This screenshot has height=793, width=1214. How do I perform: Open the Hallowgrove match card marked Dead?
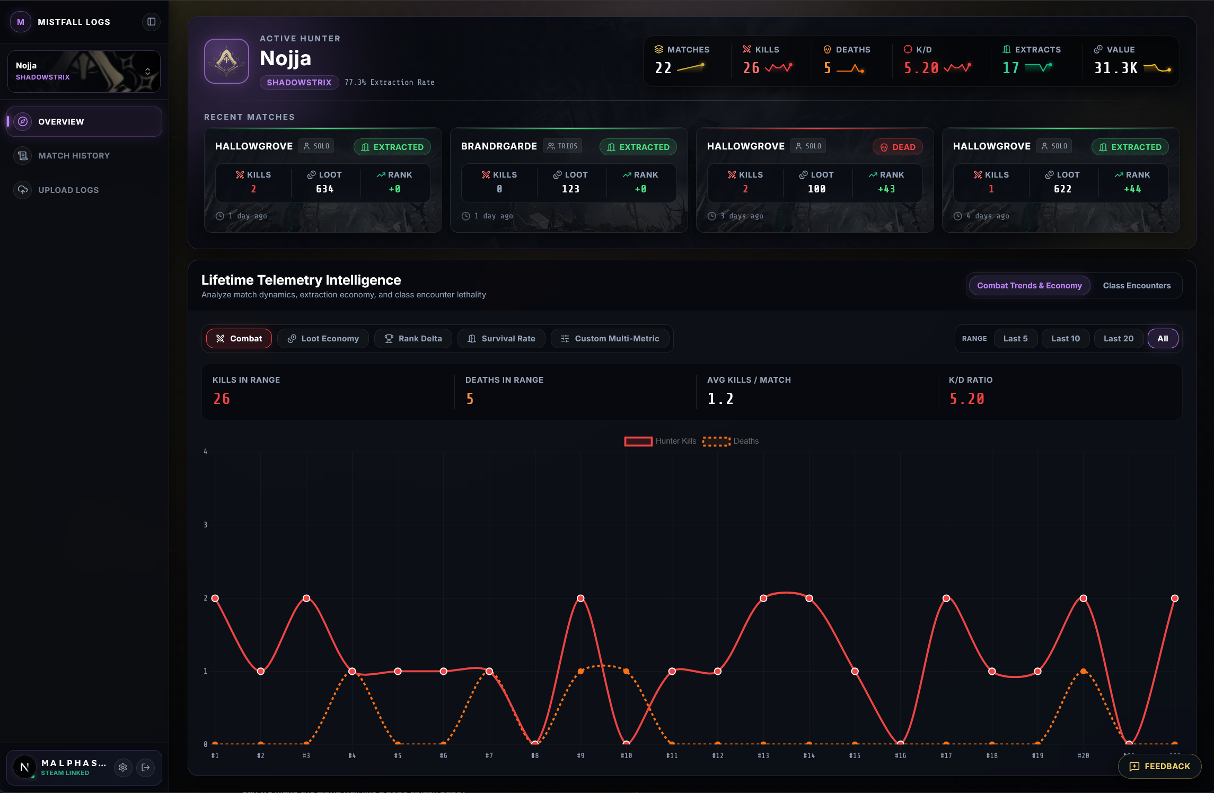click(x=815, y=180)
